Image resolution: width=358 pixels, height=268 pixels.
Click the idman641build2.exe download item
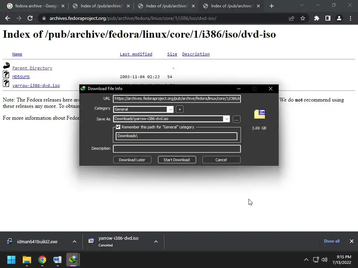point(37,241)
